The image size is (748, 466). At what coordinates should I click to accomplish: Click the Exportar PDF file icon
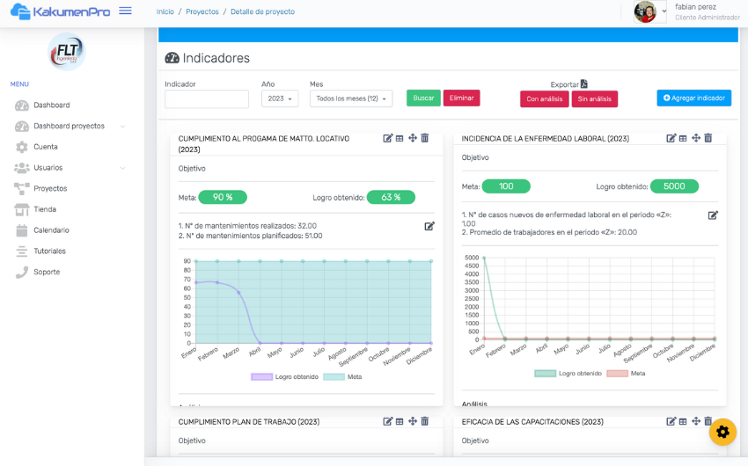coord(584,84)
